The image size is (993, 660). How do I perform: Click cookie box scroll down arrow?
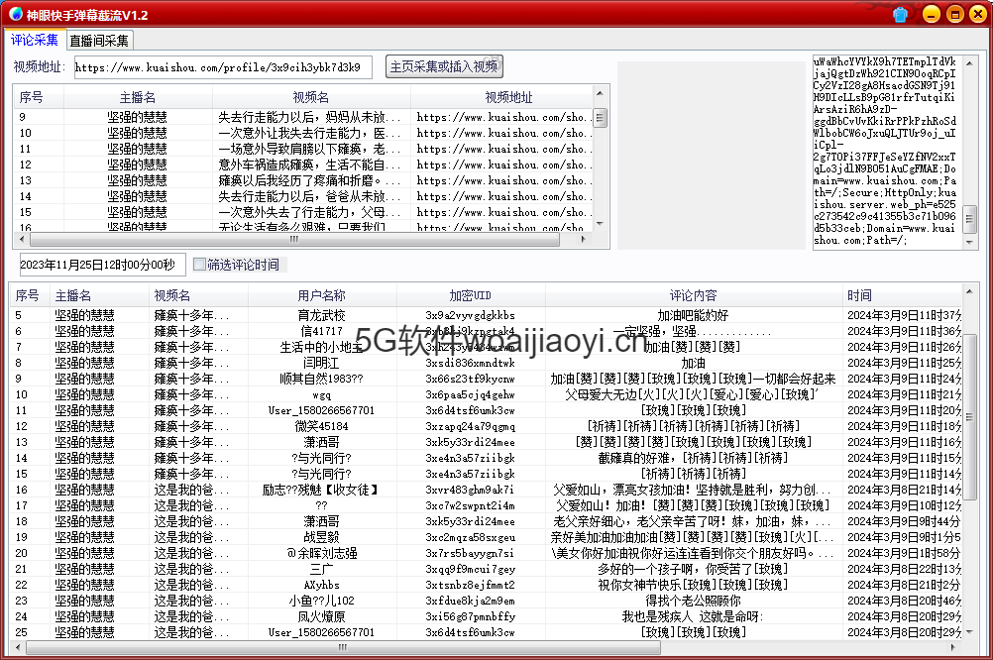969,243
